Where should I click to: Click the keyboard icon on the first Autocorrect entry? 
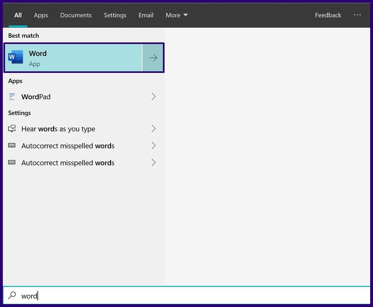[x=12, y=145]
